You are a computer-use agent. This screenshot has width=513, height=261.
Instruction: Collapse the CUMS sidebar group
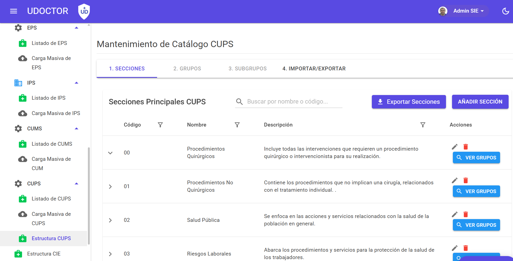[77, 128]
